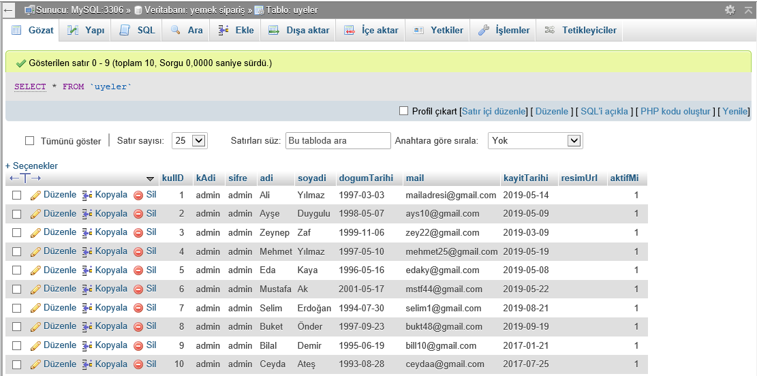Open the Satır sayısı dropdown

pos(189,140)
